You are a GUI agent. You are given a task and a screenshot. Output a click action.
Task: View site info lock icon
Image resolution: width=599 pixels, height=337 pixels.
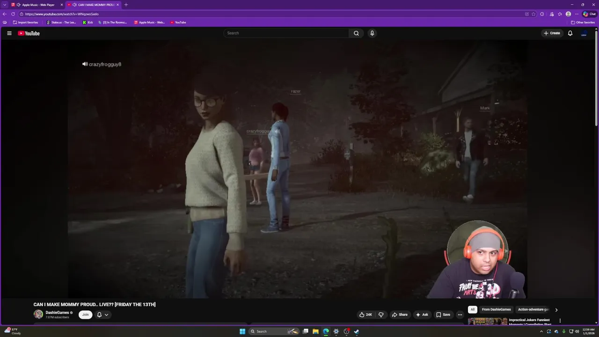21,14
